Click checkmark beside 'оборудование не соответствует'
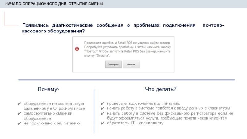Viewport: 247px width, 139px height. (x=19, y=104)
